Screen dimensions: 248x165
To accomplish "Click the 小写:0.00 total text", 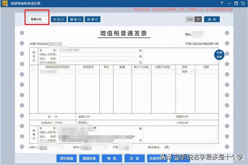I will click(182, 123).
